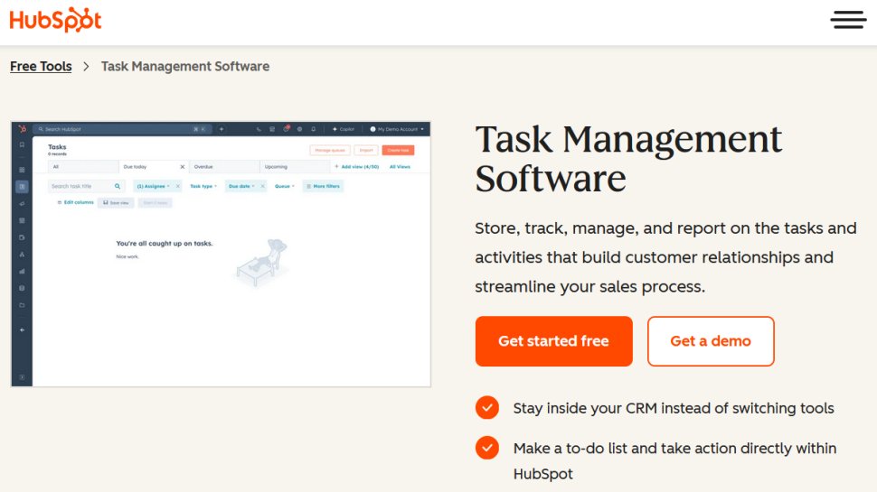Click the Copilot button in the screenshot

[x=344, y=129]
